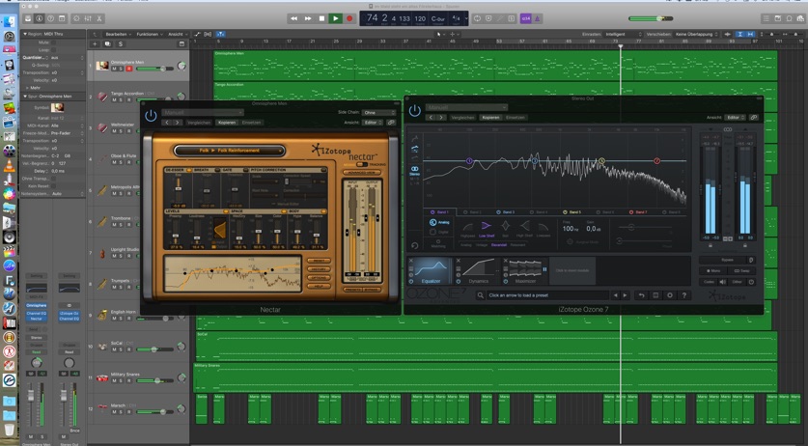Collapse the Region MIDI Thru disclosure triangle
The height and width of the screenshot is (446, 808).
point(25,34)
